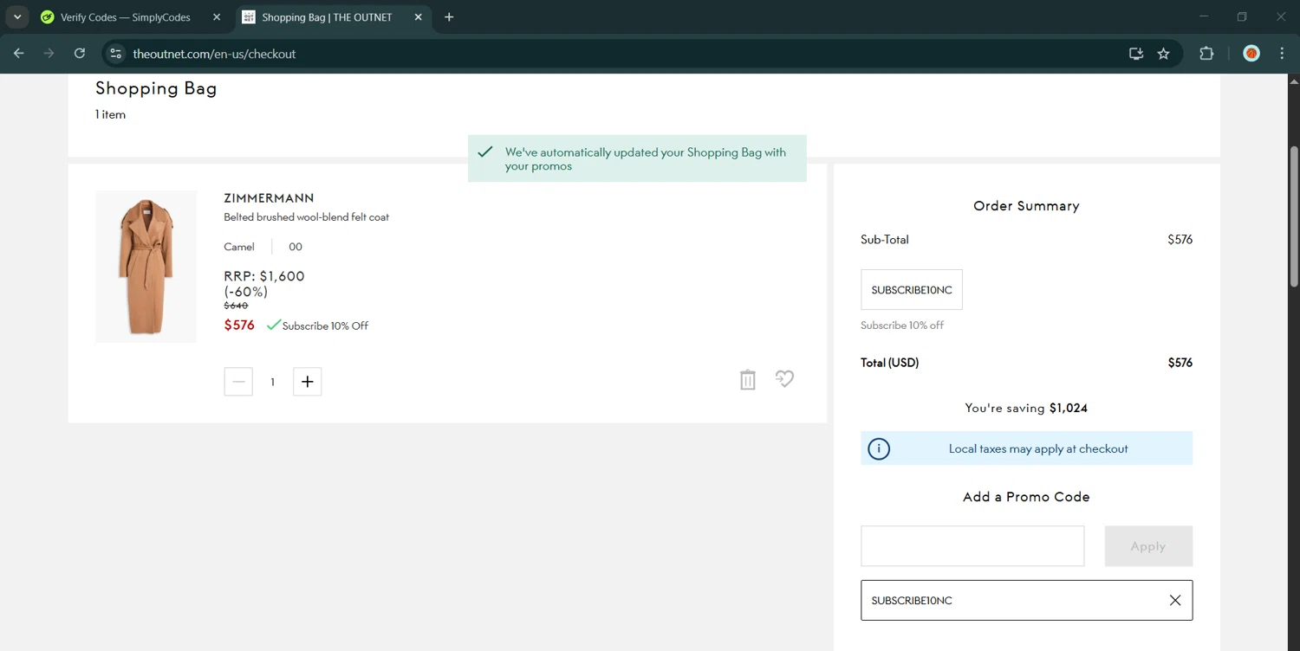Move item to wishlist via heart icon
Viewport: 1300px width, 651px height.
click(x=784, y=379)
